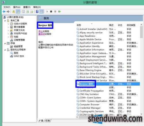
Task: Pause the service with the toolbar pause button
Action: 55,12
